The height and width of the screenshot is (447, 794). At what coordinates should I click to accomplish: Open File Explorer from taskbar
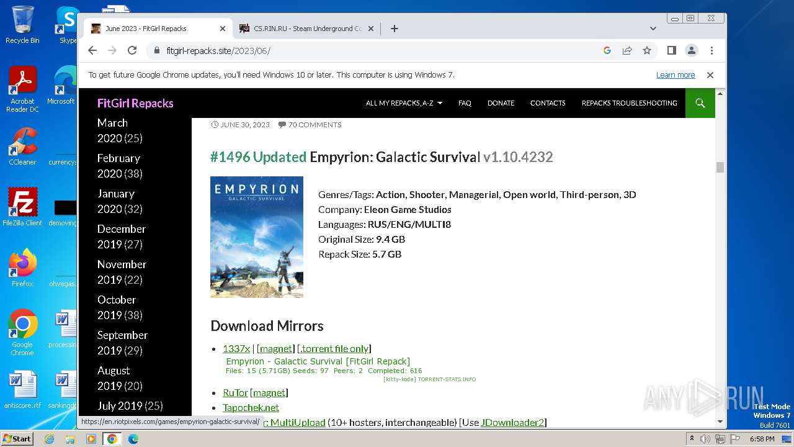(70, 439)
